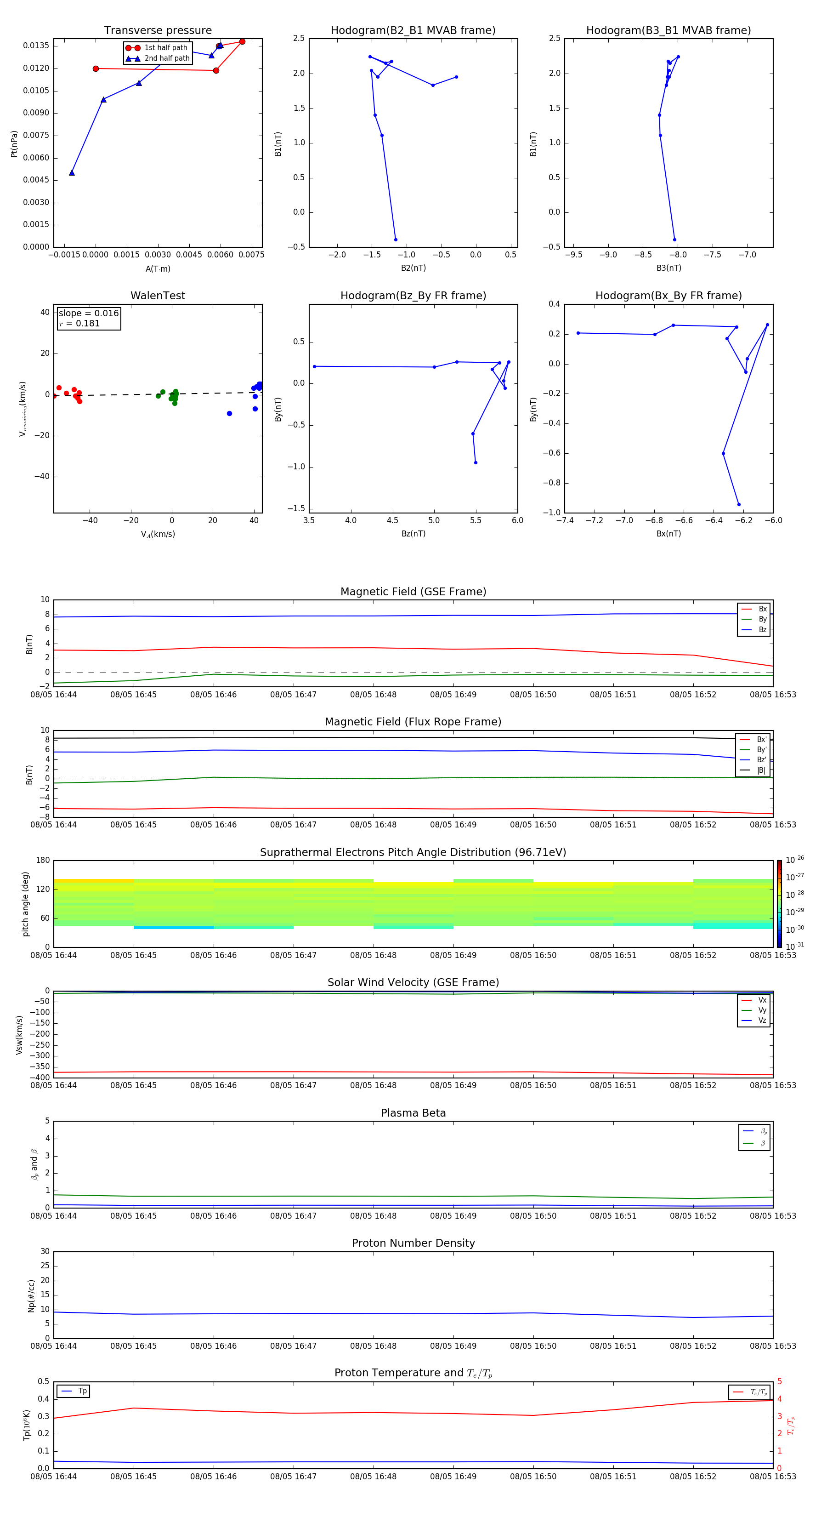The width and height of the screenshot is (827, 1517).
Task: Select the red Te/Tp legend entry
Action: coord(750,1393)
